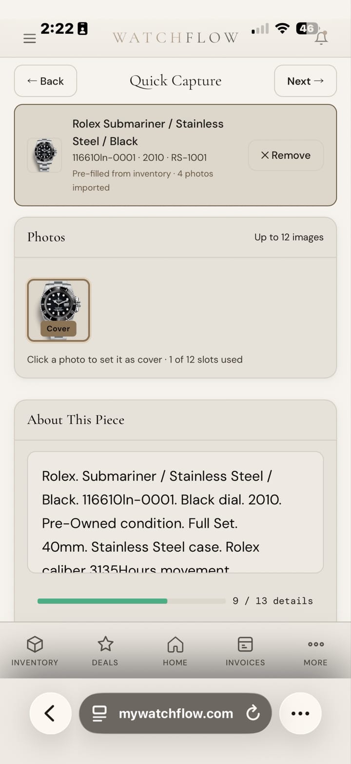Screen dimensions: 351x764
Task: Click the green details progress bar
Action: click(x=102, y=601)
